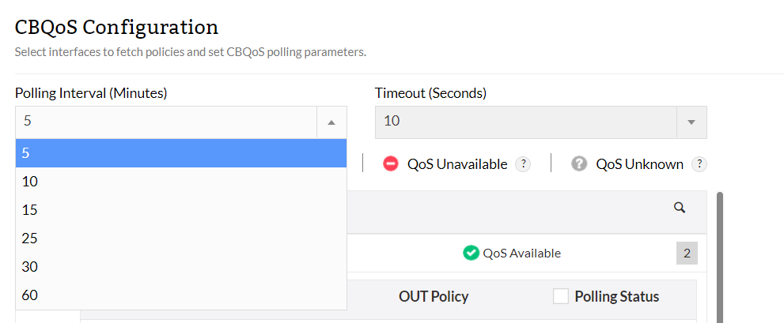Image resolution: width=784 pixels, height=323 pixels.
Task: Open the Timeout seconds dropdown
Action: [x=691, y=122]
